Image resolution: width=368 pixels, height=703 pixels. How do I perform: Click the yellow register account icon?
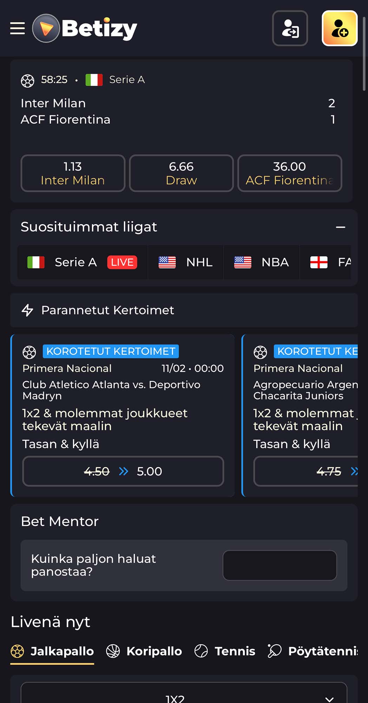click(340, 28)
